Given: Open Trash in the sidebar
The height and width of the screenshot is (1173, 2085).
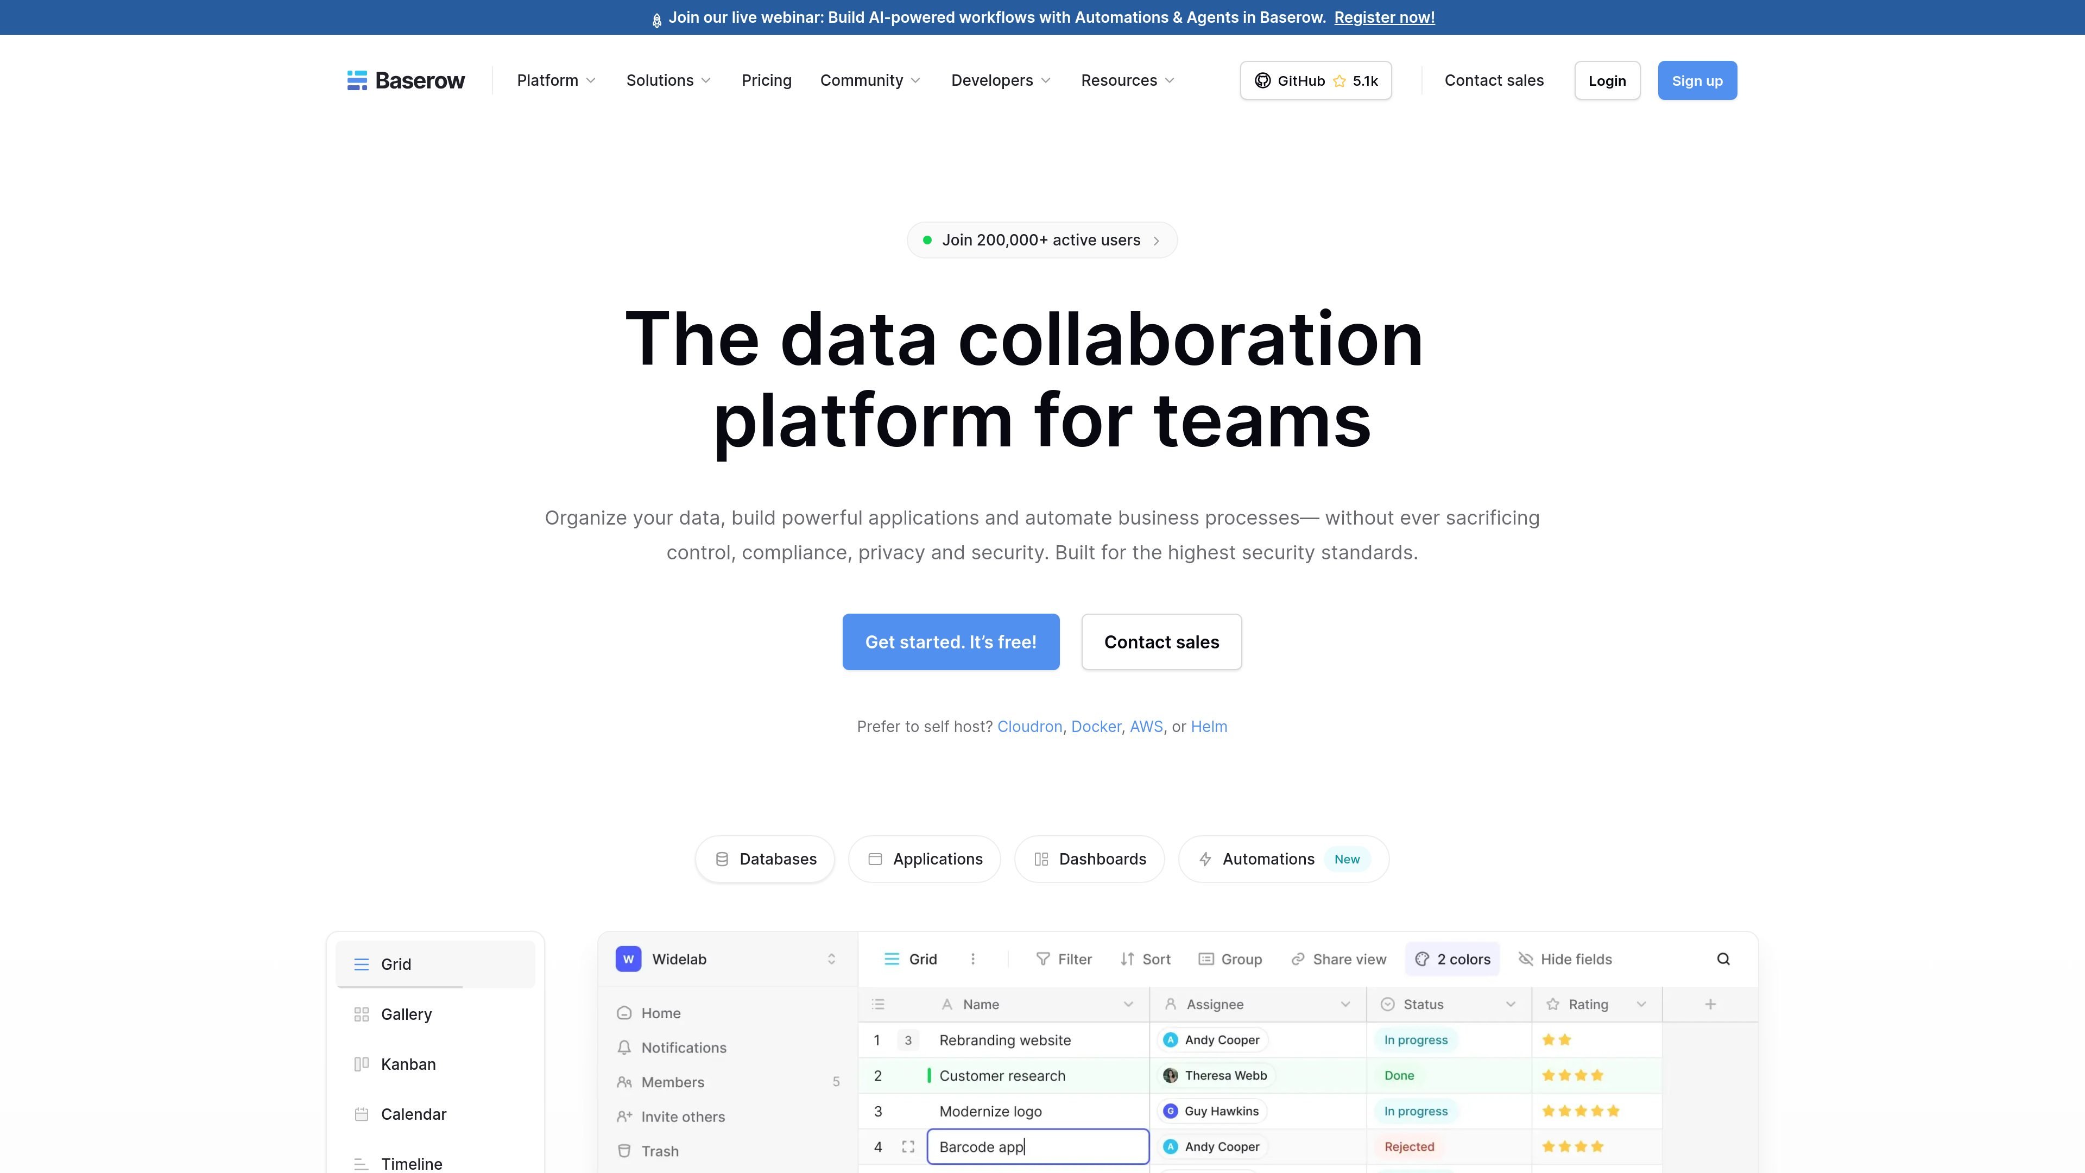Looking at the screenshot, I should [648, 1151].
